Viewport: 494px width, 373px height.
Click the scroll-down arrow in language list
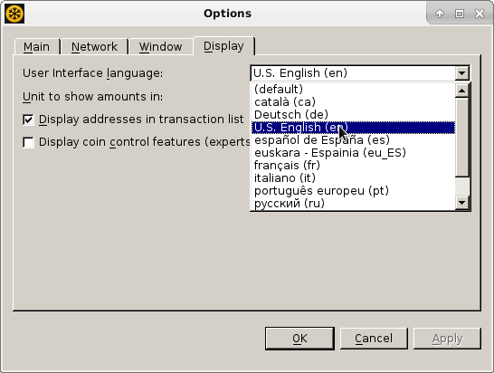461,203
